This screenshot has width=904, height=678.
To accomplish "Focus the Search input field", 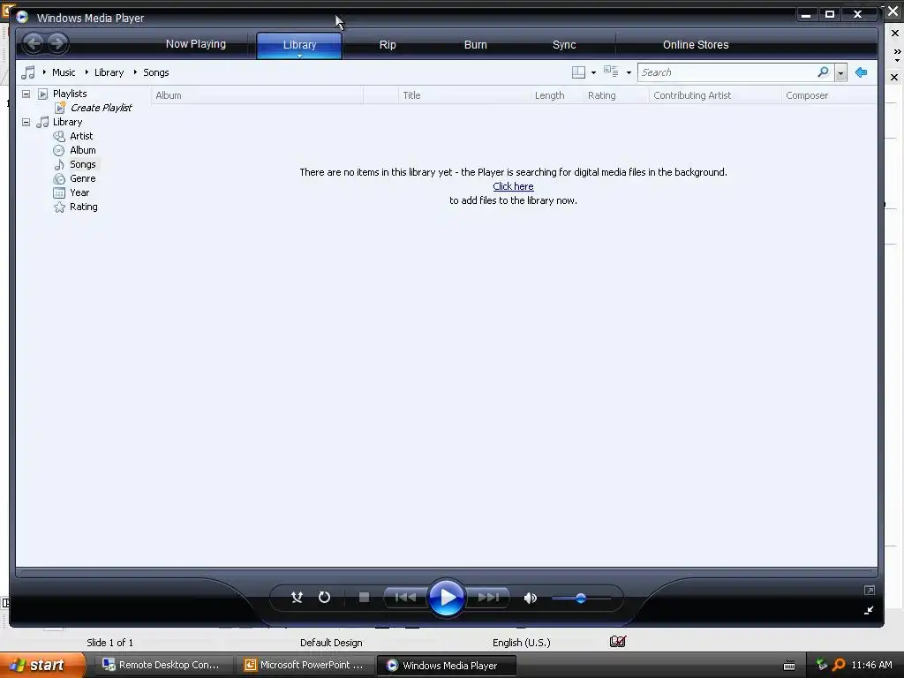I will 727,72.
